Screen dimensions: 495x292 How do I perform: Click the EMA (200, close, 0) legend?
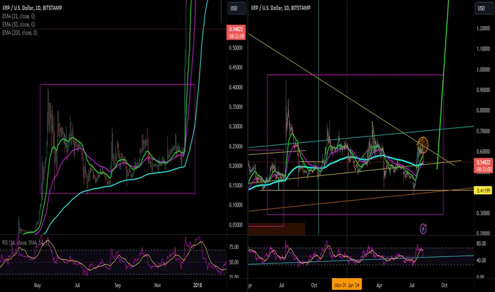20,32
